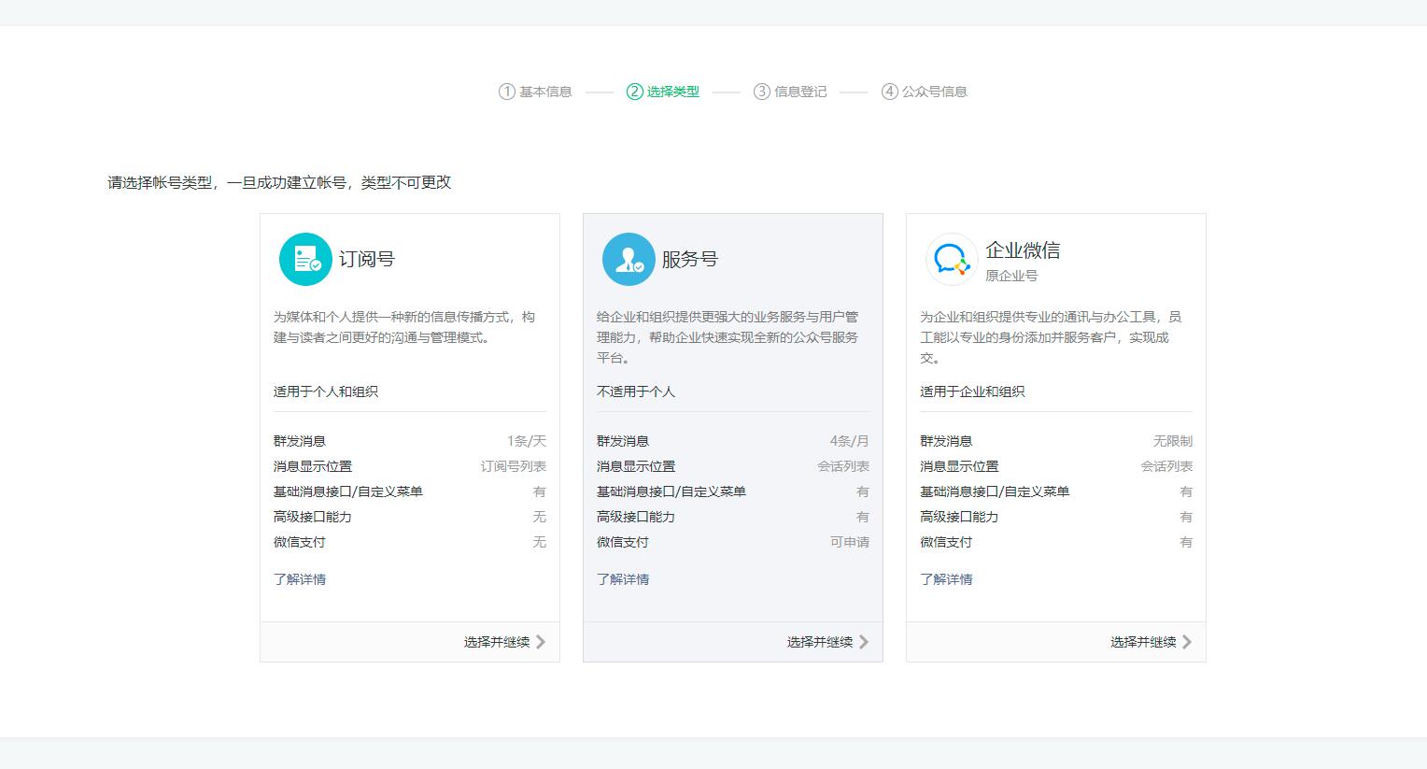Screen dimensions: 1427x769
Task: Click the step 3 circle number icon
Action: pyautogui.click(x=762, y=92)
